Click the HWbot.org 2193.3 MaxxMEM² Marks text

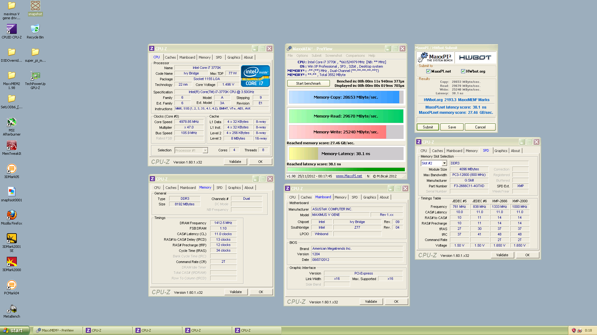(456, 100)
